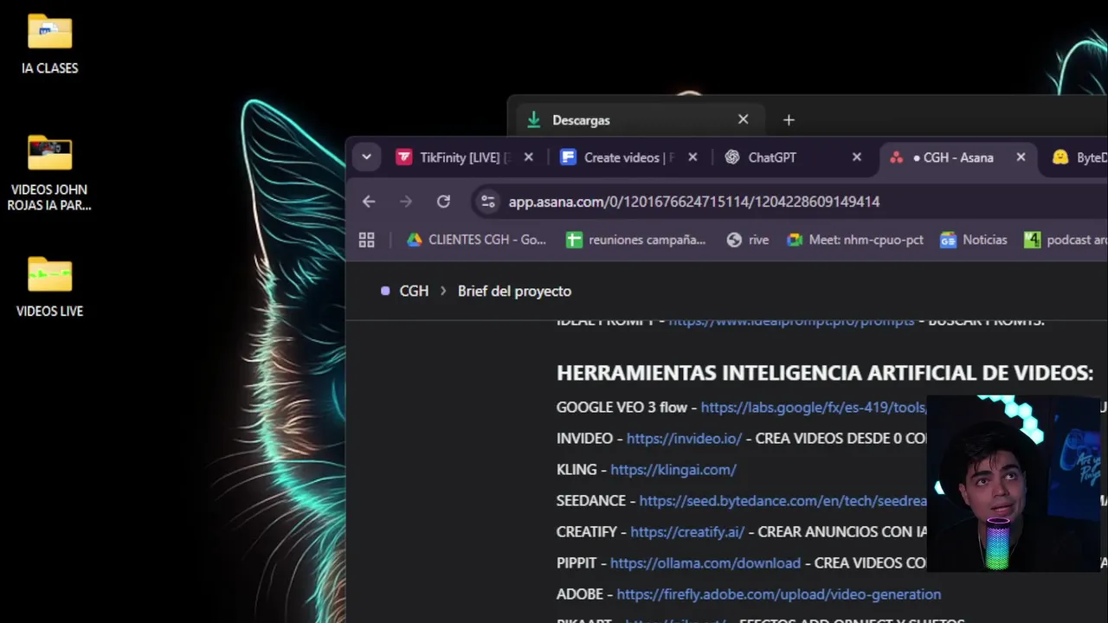
Task: Switch to the ByteD tab
Action: tap(1078, 157)
